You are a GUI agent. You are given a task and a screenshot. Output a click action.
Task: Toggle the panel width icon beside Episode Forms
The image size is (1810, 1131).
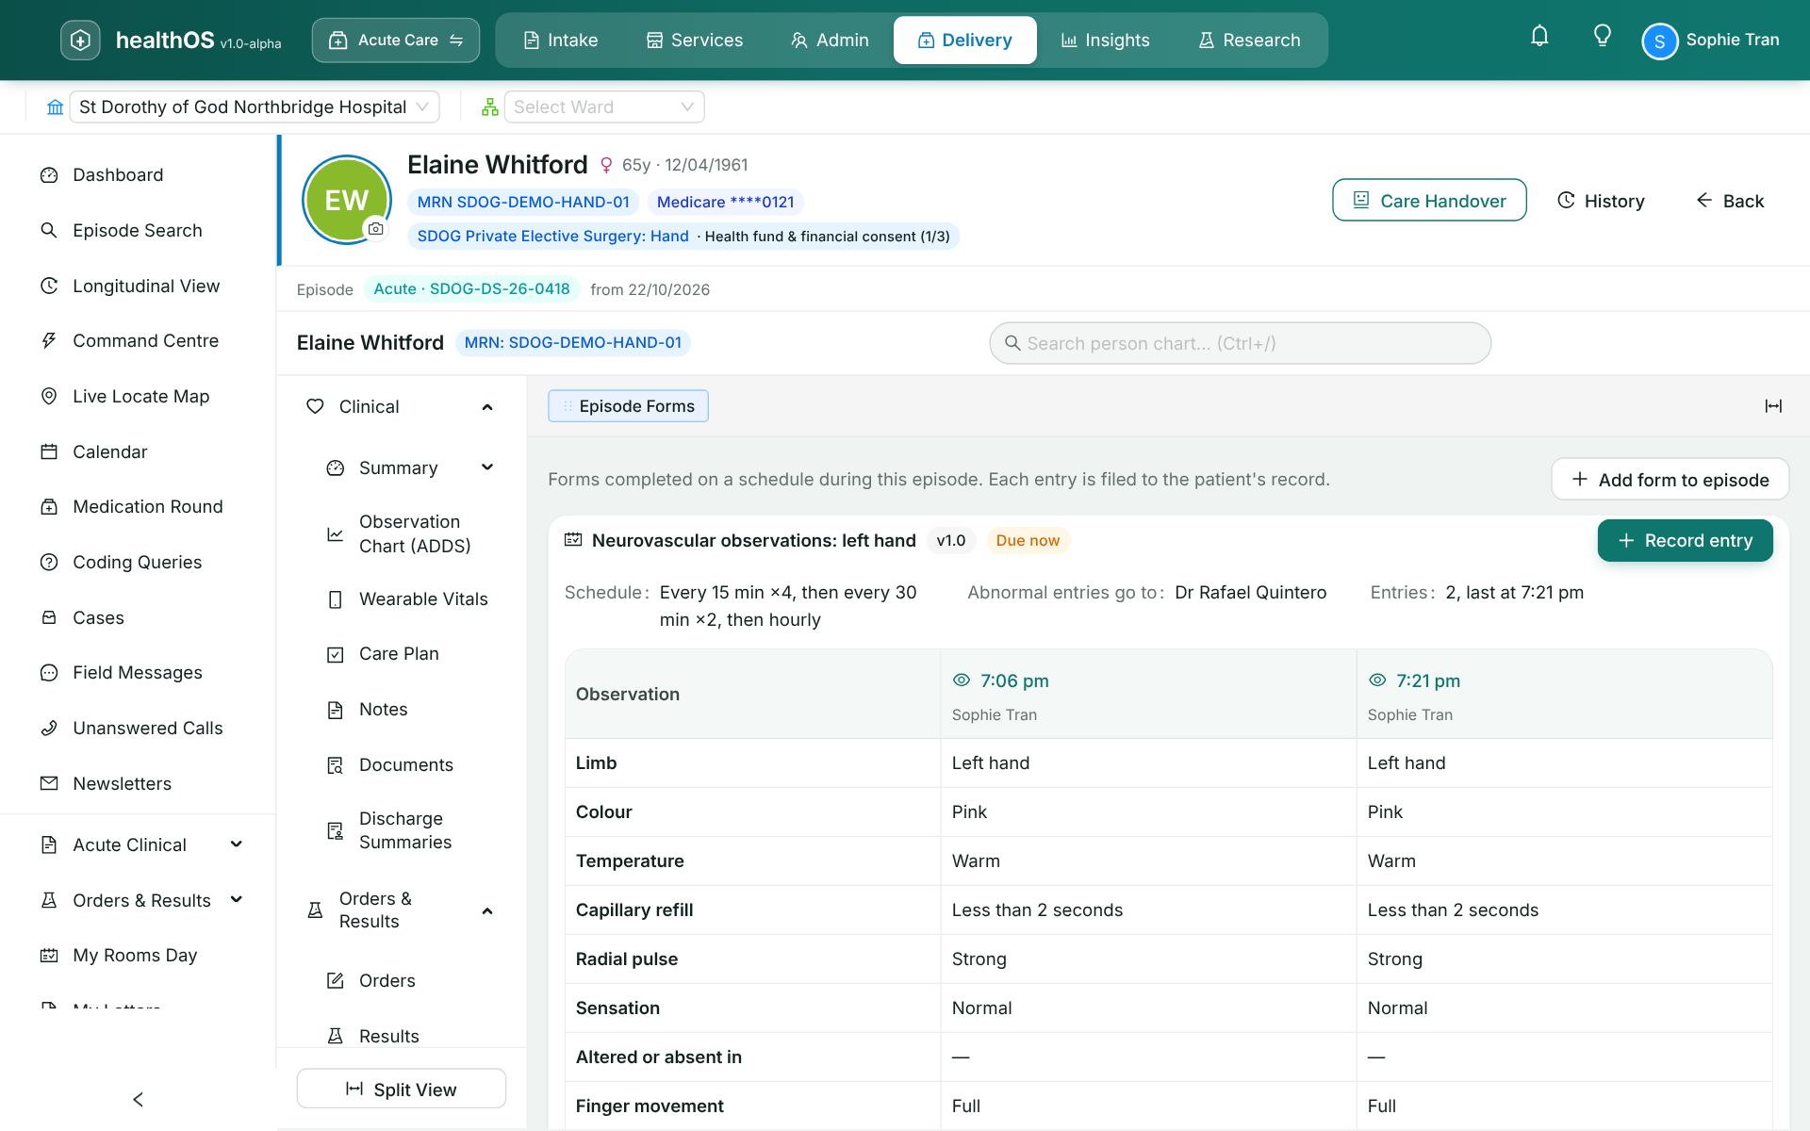pos(1773,406)
